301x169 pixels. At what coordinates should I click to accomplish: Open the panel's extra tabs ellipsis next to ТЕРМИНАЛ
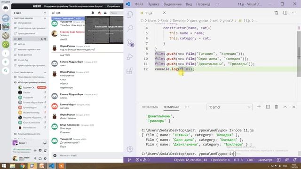[x=187, y=107]
